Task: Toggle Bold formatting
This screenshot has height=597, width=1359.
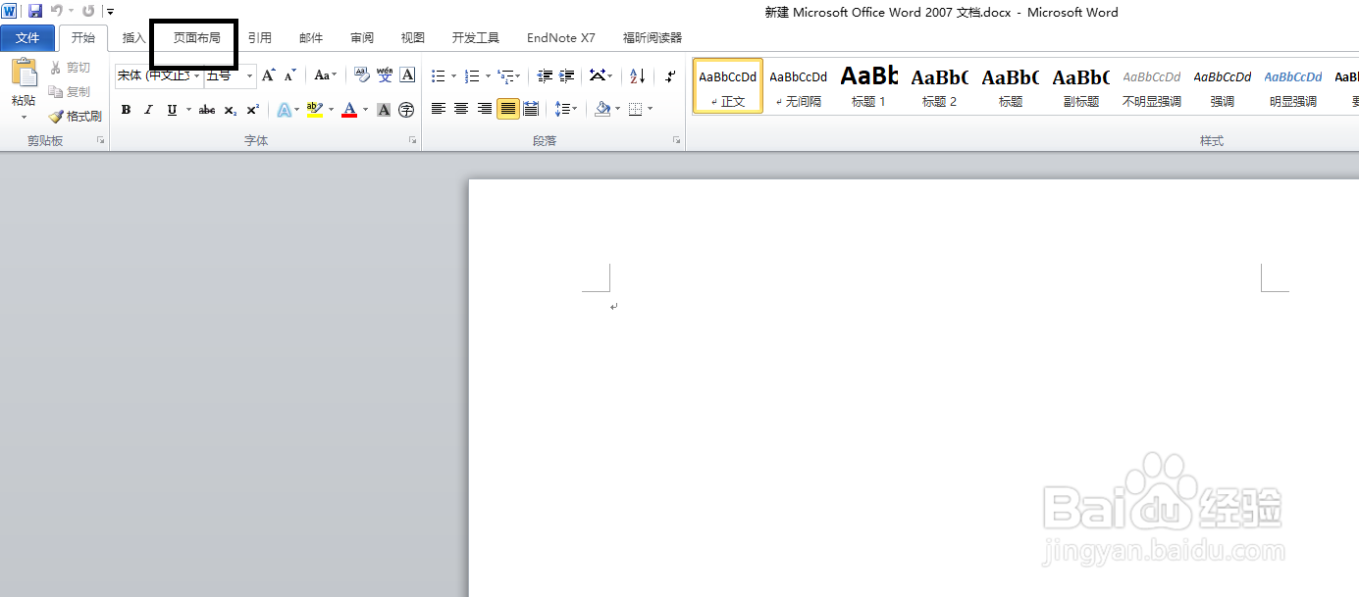Action: click(x=126, y=110)
